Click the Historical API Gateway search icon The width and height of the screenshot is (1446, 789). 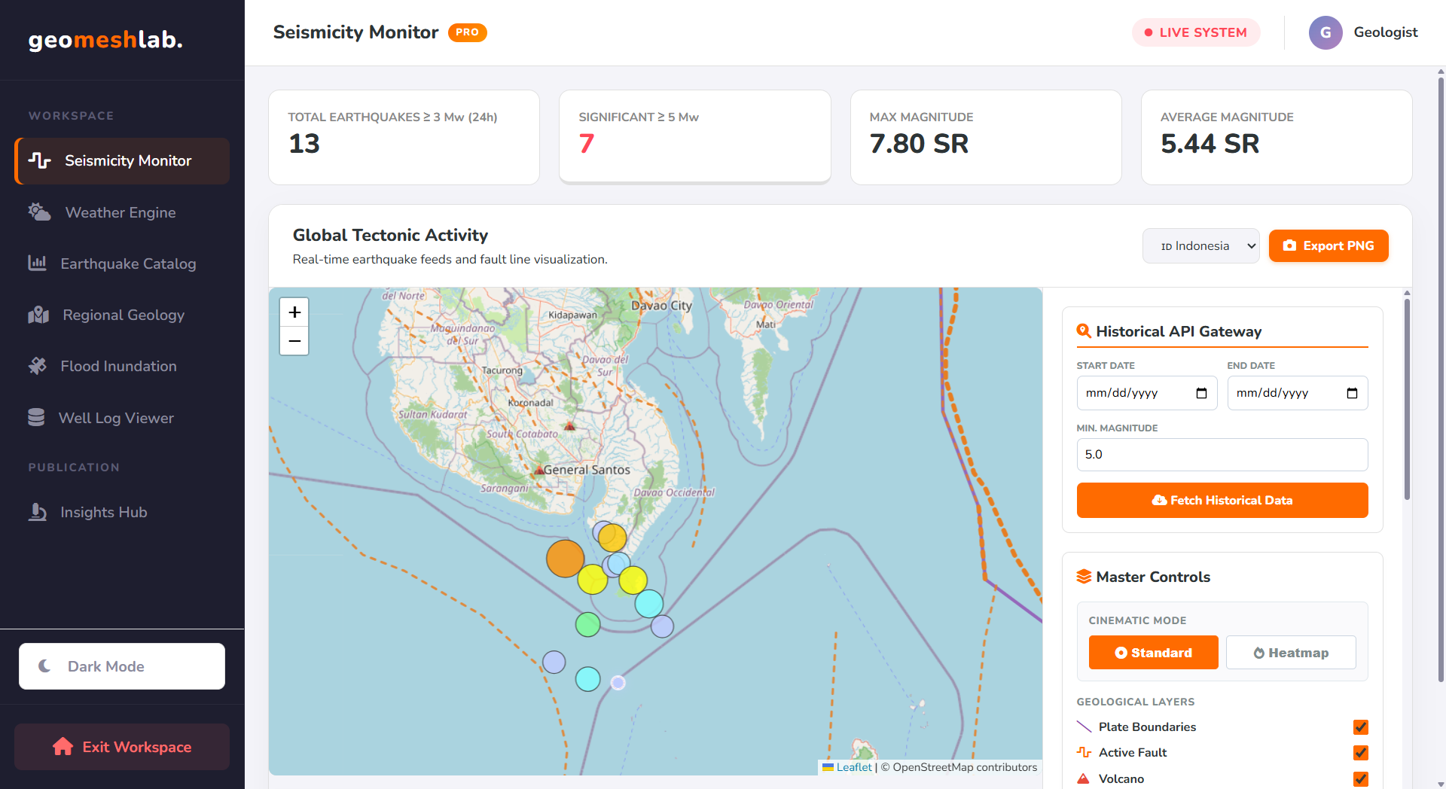1084,331
